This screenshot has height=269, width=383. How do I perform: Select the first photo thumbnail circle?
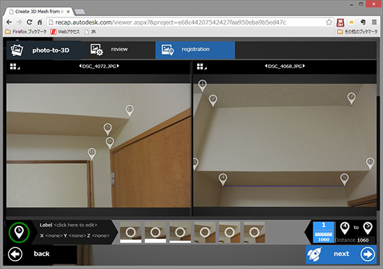(x=131, y=232)
